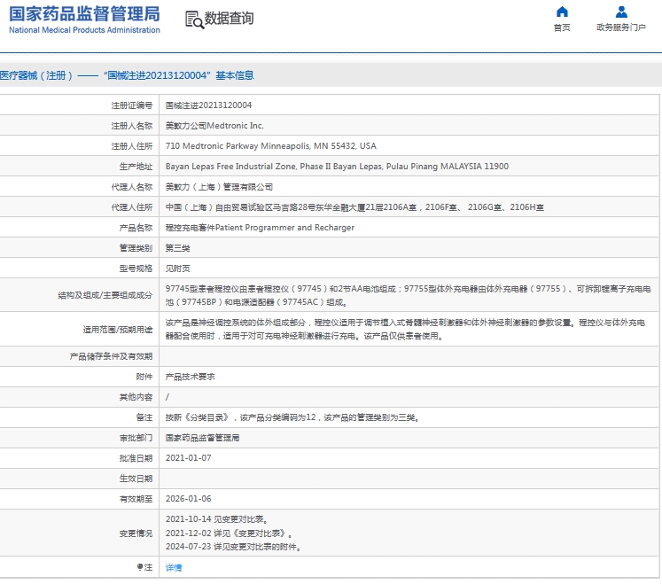The height and width of the screenshot is (584, 662).
Task: Click the 备注 text about 分类目录
Action: pyautogui.click(x=292, y=417)
